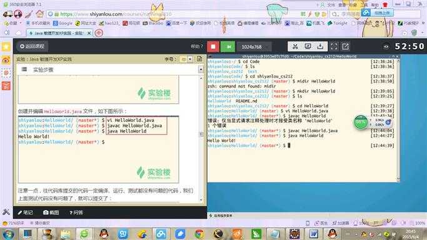Click the green step-forward button
This screenshot has width=427, height=240.
228,46
